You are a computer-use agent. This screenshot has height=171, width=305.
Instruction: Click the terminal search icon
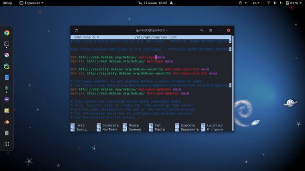pyautogui.click(x=202, y=30)
